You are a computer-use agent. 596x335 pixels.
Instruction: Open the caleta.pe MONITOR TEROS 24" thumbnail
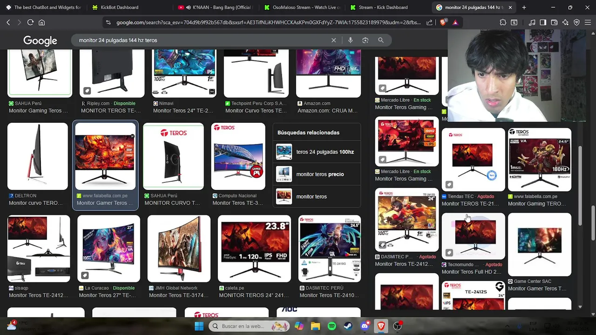(x=254, y=248)
